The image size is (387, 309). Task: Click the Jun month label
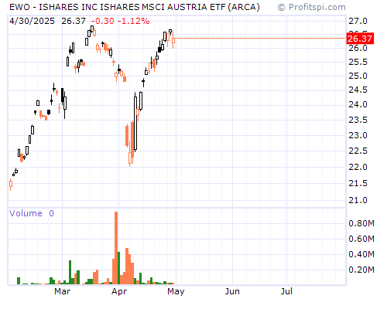pyautogui.click(x=232, y=291)
